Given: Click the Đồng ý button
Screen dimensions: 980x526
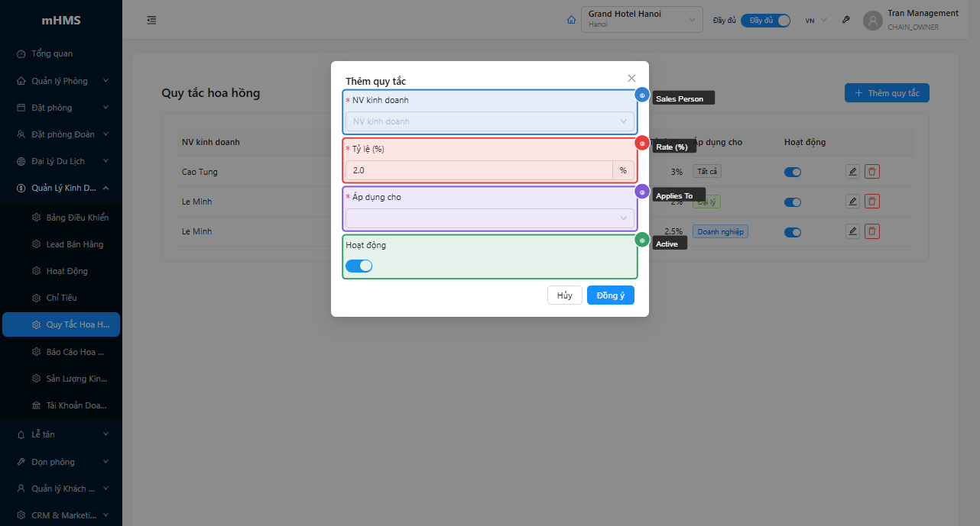Looking at the screenshot, I should 610,295.
